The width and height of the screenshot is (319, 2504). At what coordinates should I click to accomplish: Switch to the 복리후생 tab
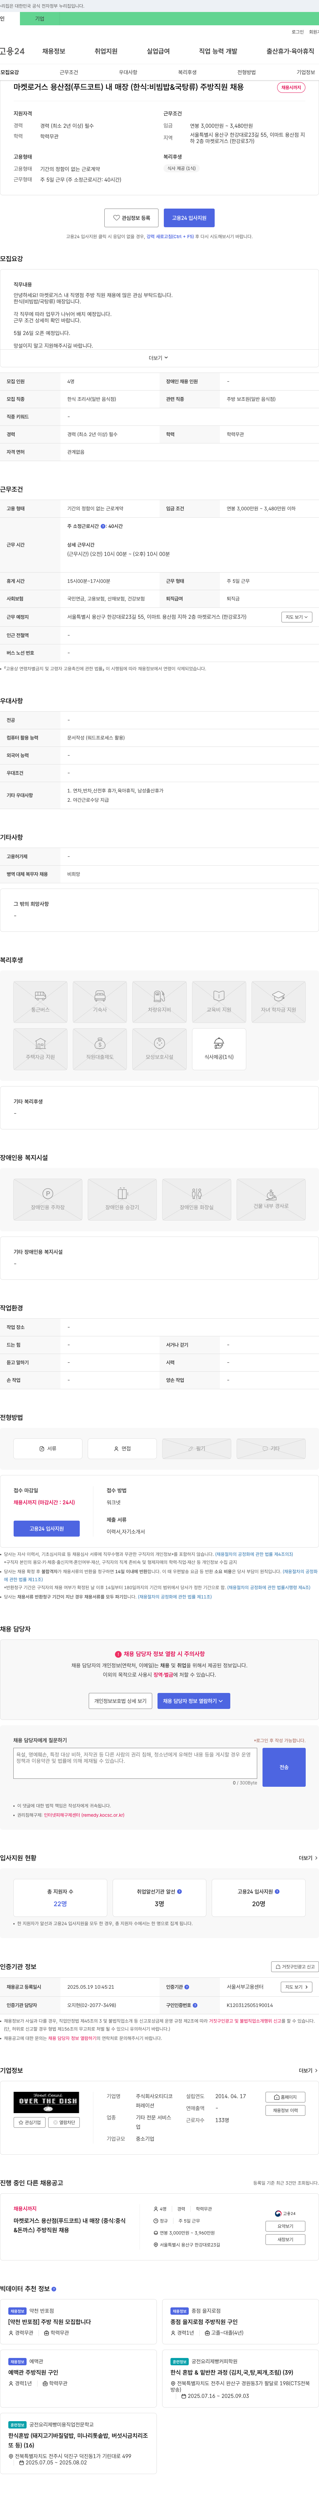pos(187,72)
